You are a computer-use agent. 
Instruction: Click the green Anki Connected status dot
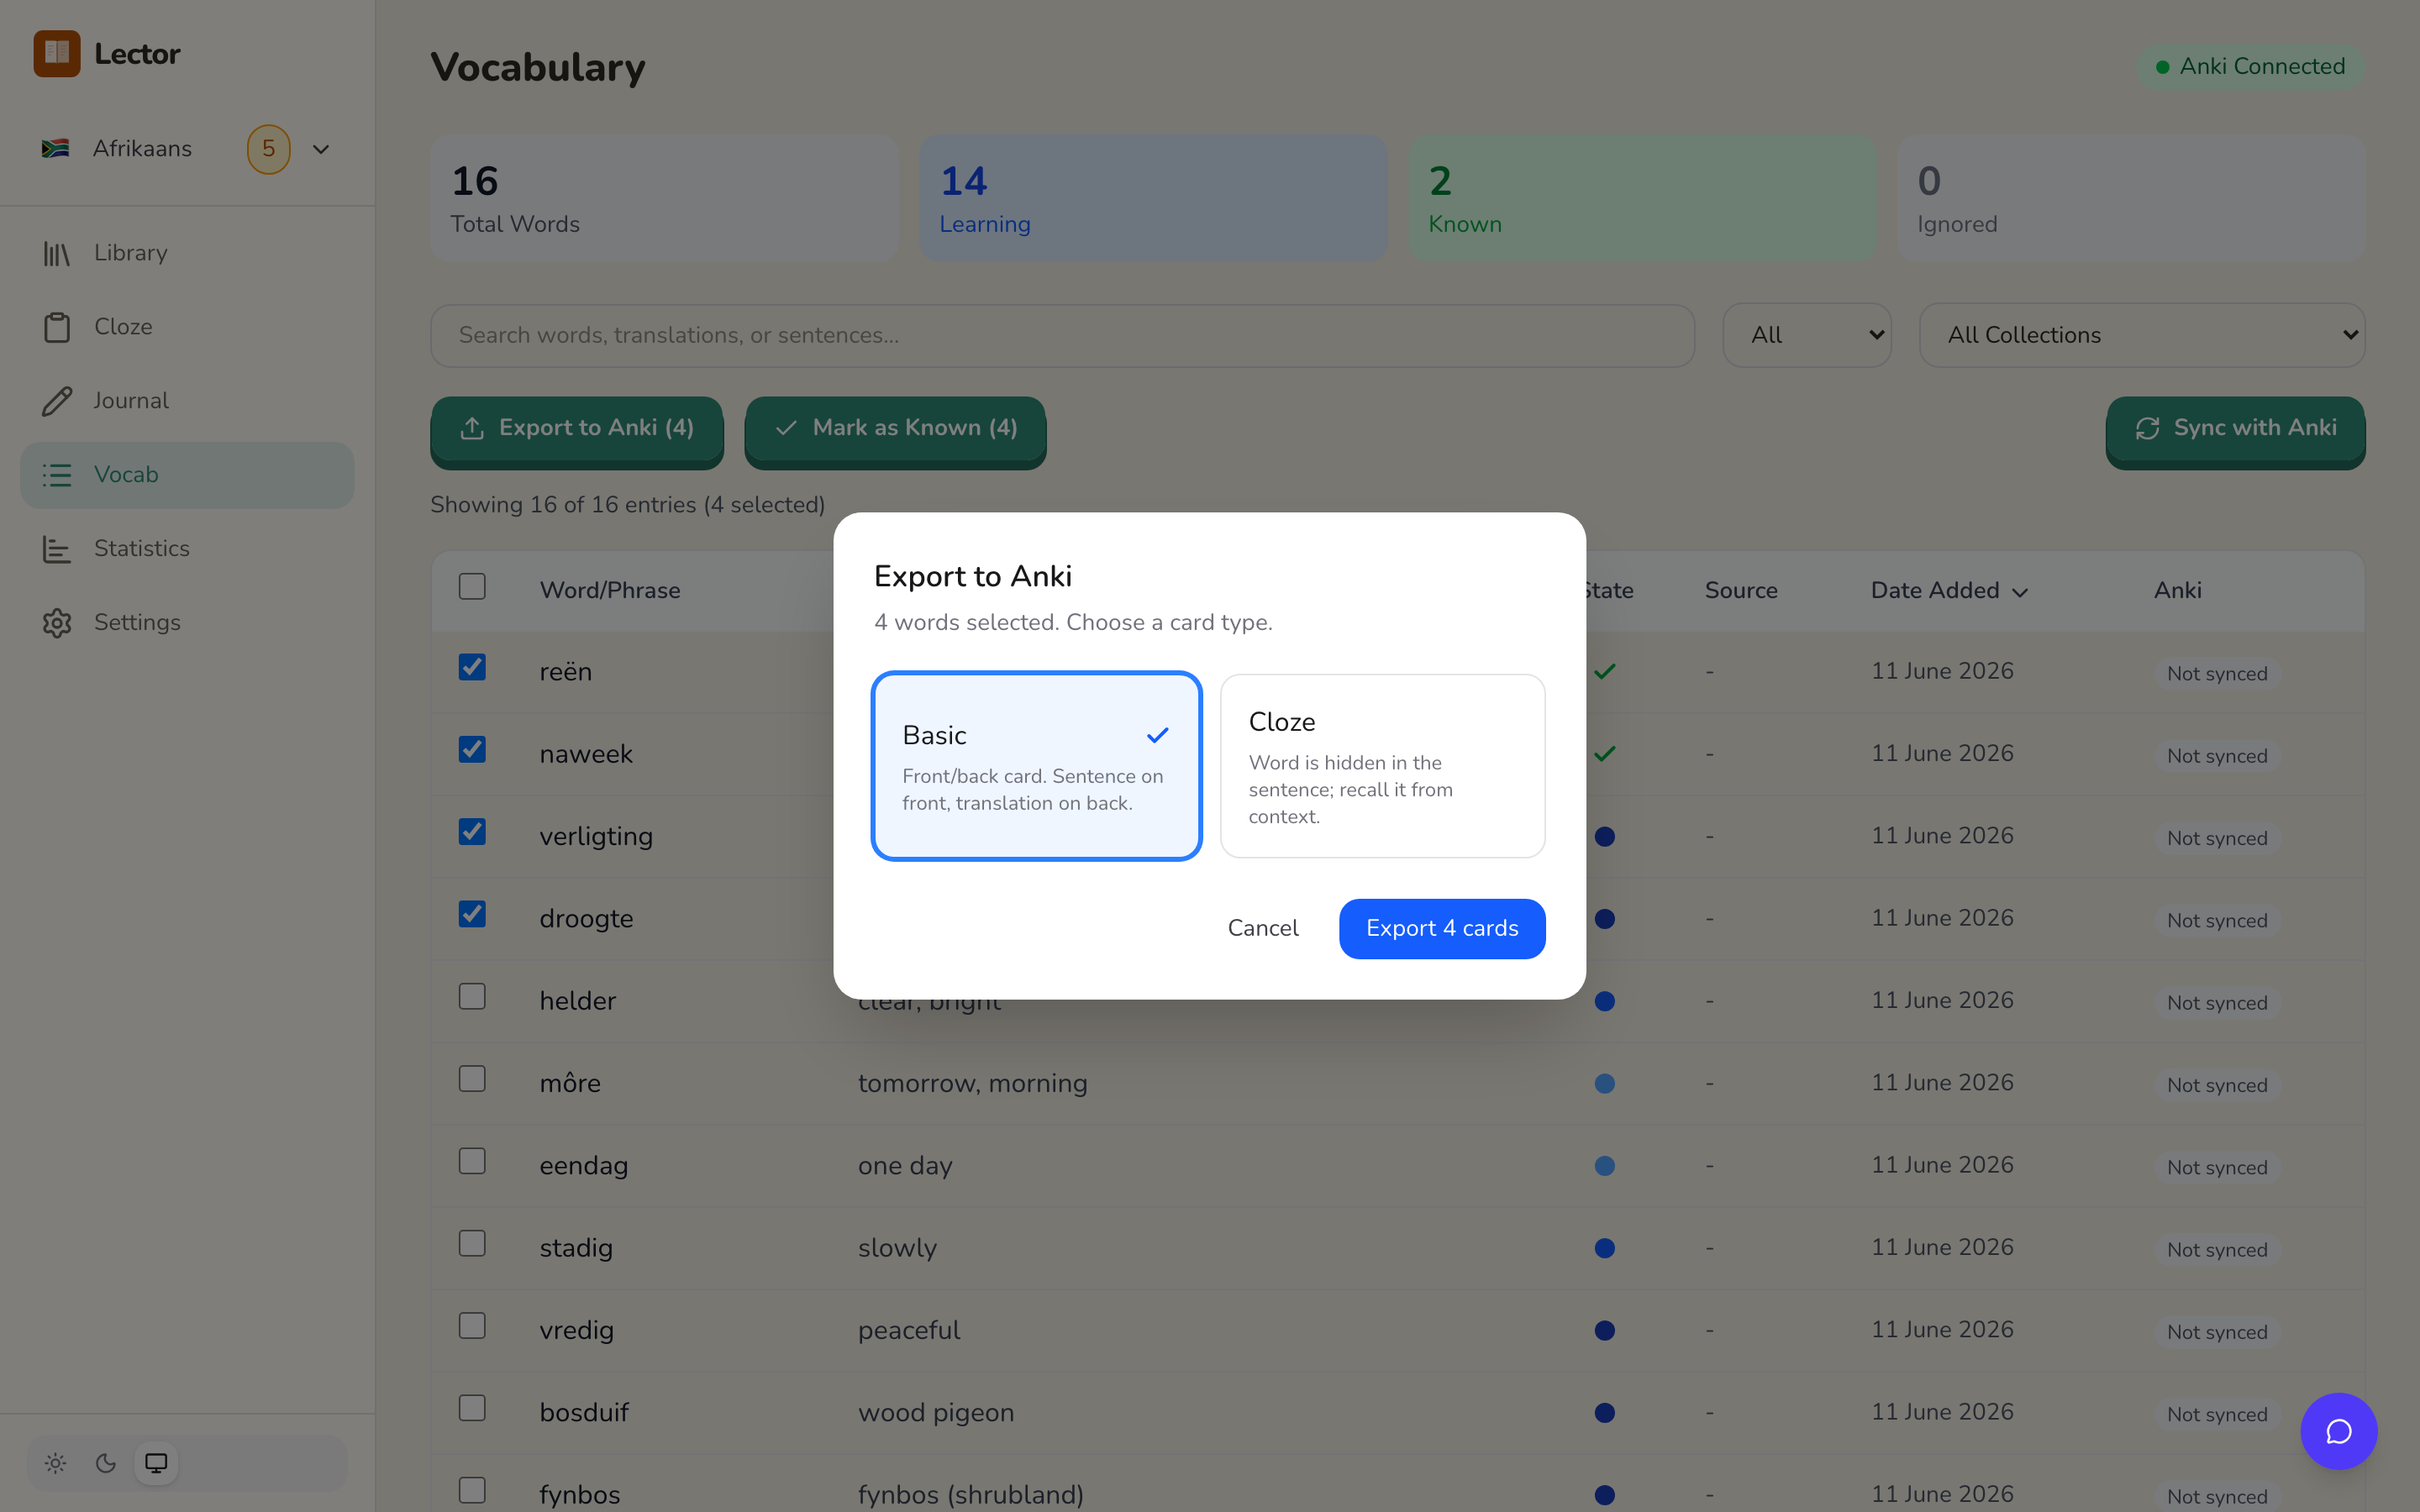tap(2162, 67)
